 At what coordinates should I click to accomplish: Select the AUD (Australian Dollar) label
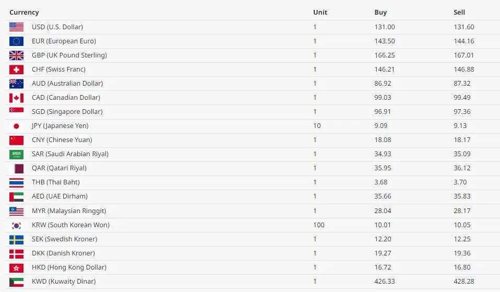67,84
